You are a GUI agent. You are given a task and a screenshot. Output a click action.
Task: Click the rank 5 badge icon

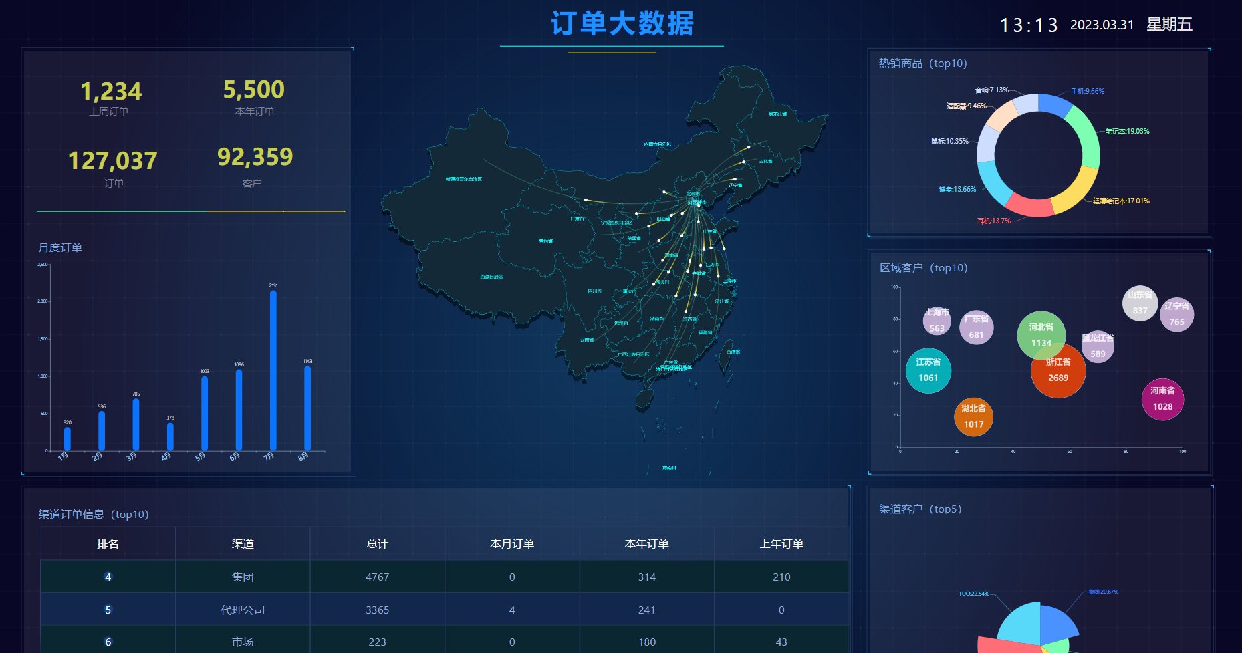108,610
